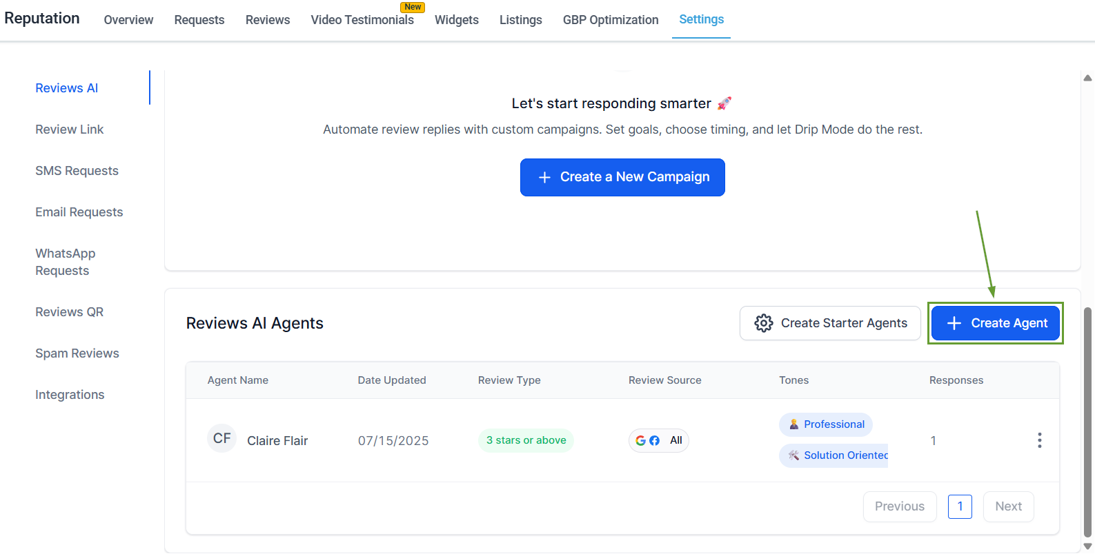Click the Reputation title
The image size is (1095, 556).
(42, 19)
